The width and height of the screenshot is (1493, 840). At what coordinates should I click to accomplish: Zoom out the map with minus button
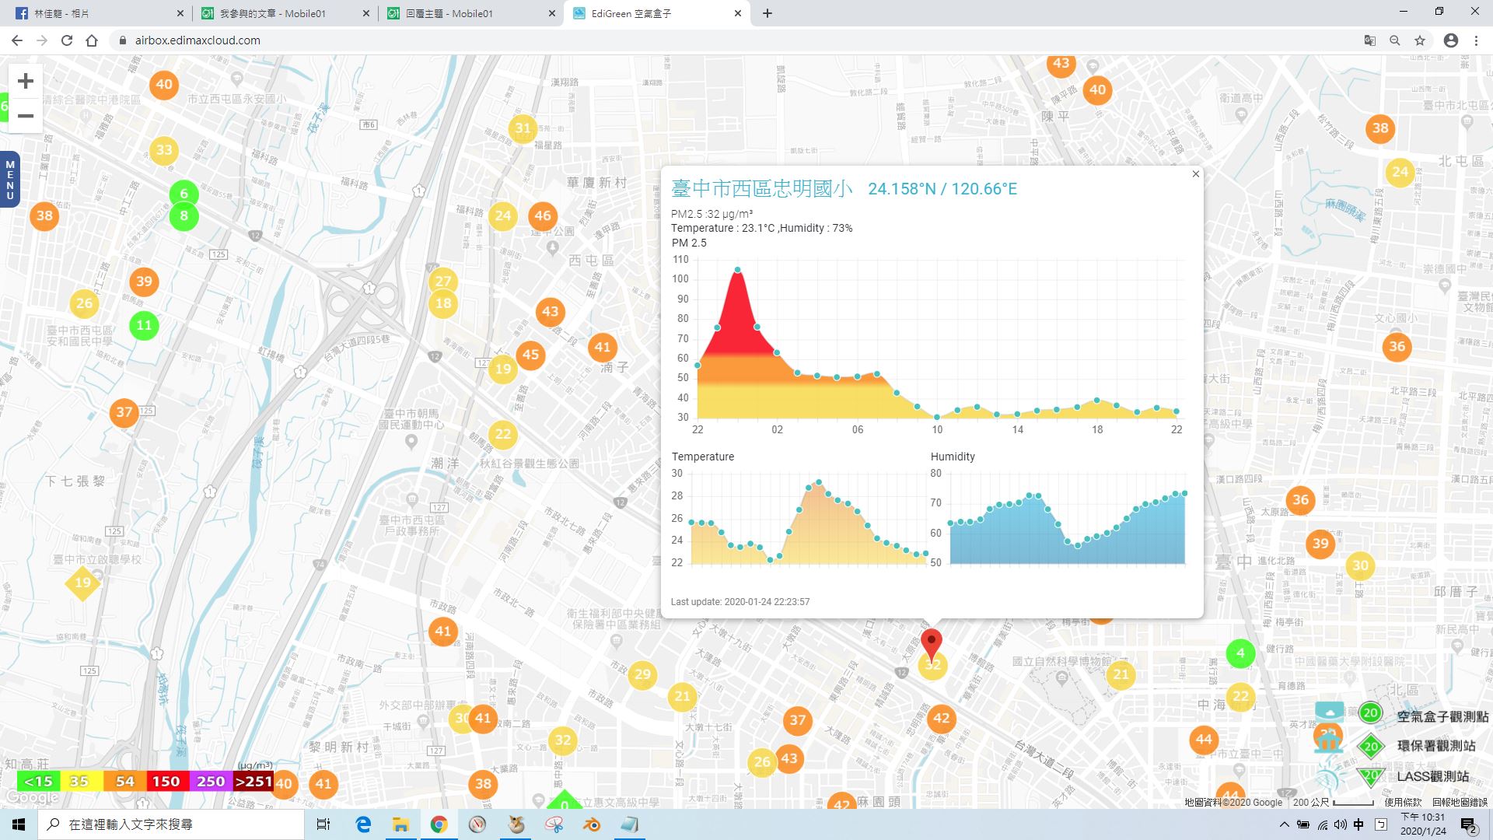26,116
